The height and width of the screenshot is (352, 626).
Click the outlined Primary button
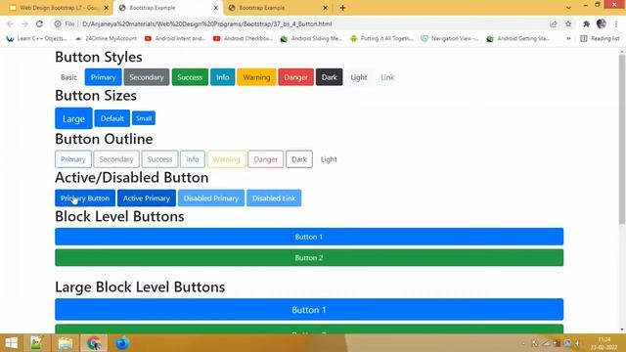point(73,159)
